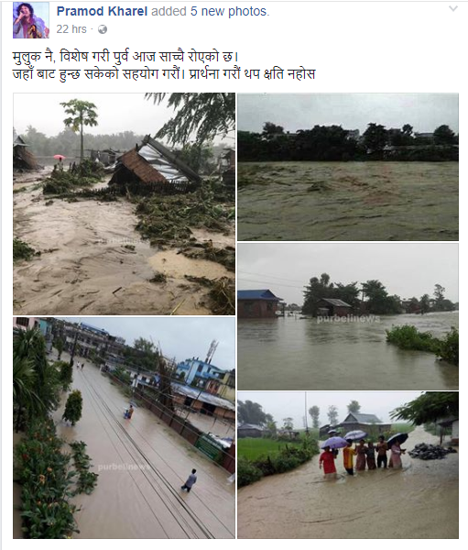Click the second line of Nepali caption
This screenshot has height=550, width=468.
[x=164, y=74]
